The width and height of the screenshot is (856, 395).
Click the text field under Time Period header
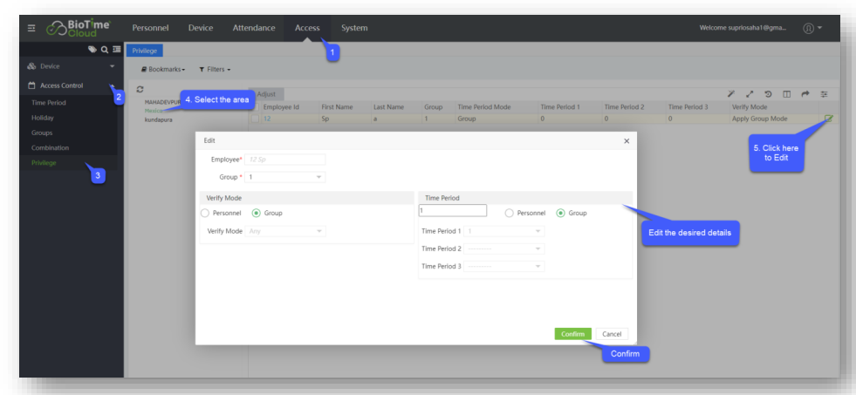point(452,211)
